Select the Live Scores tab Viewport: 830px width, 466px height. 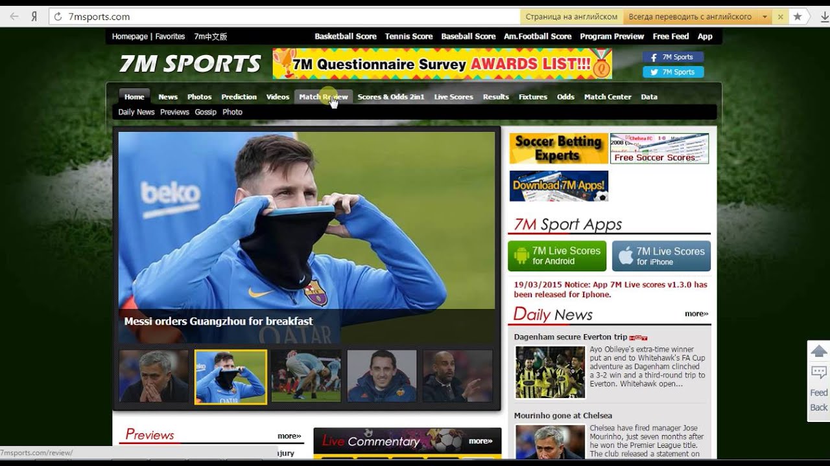(453, 96)
